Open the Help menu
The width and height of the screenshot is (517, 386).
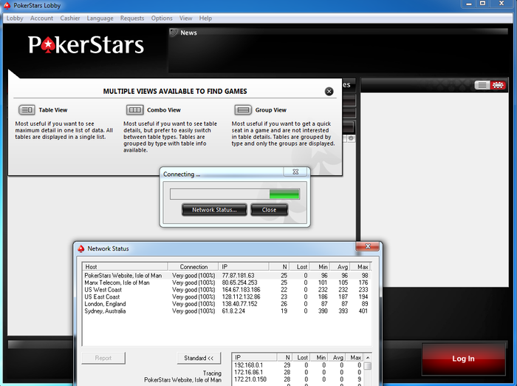pos(205,18)
